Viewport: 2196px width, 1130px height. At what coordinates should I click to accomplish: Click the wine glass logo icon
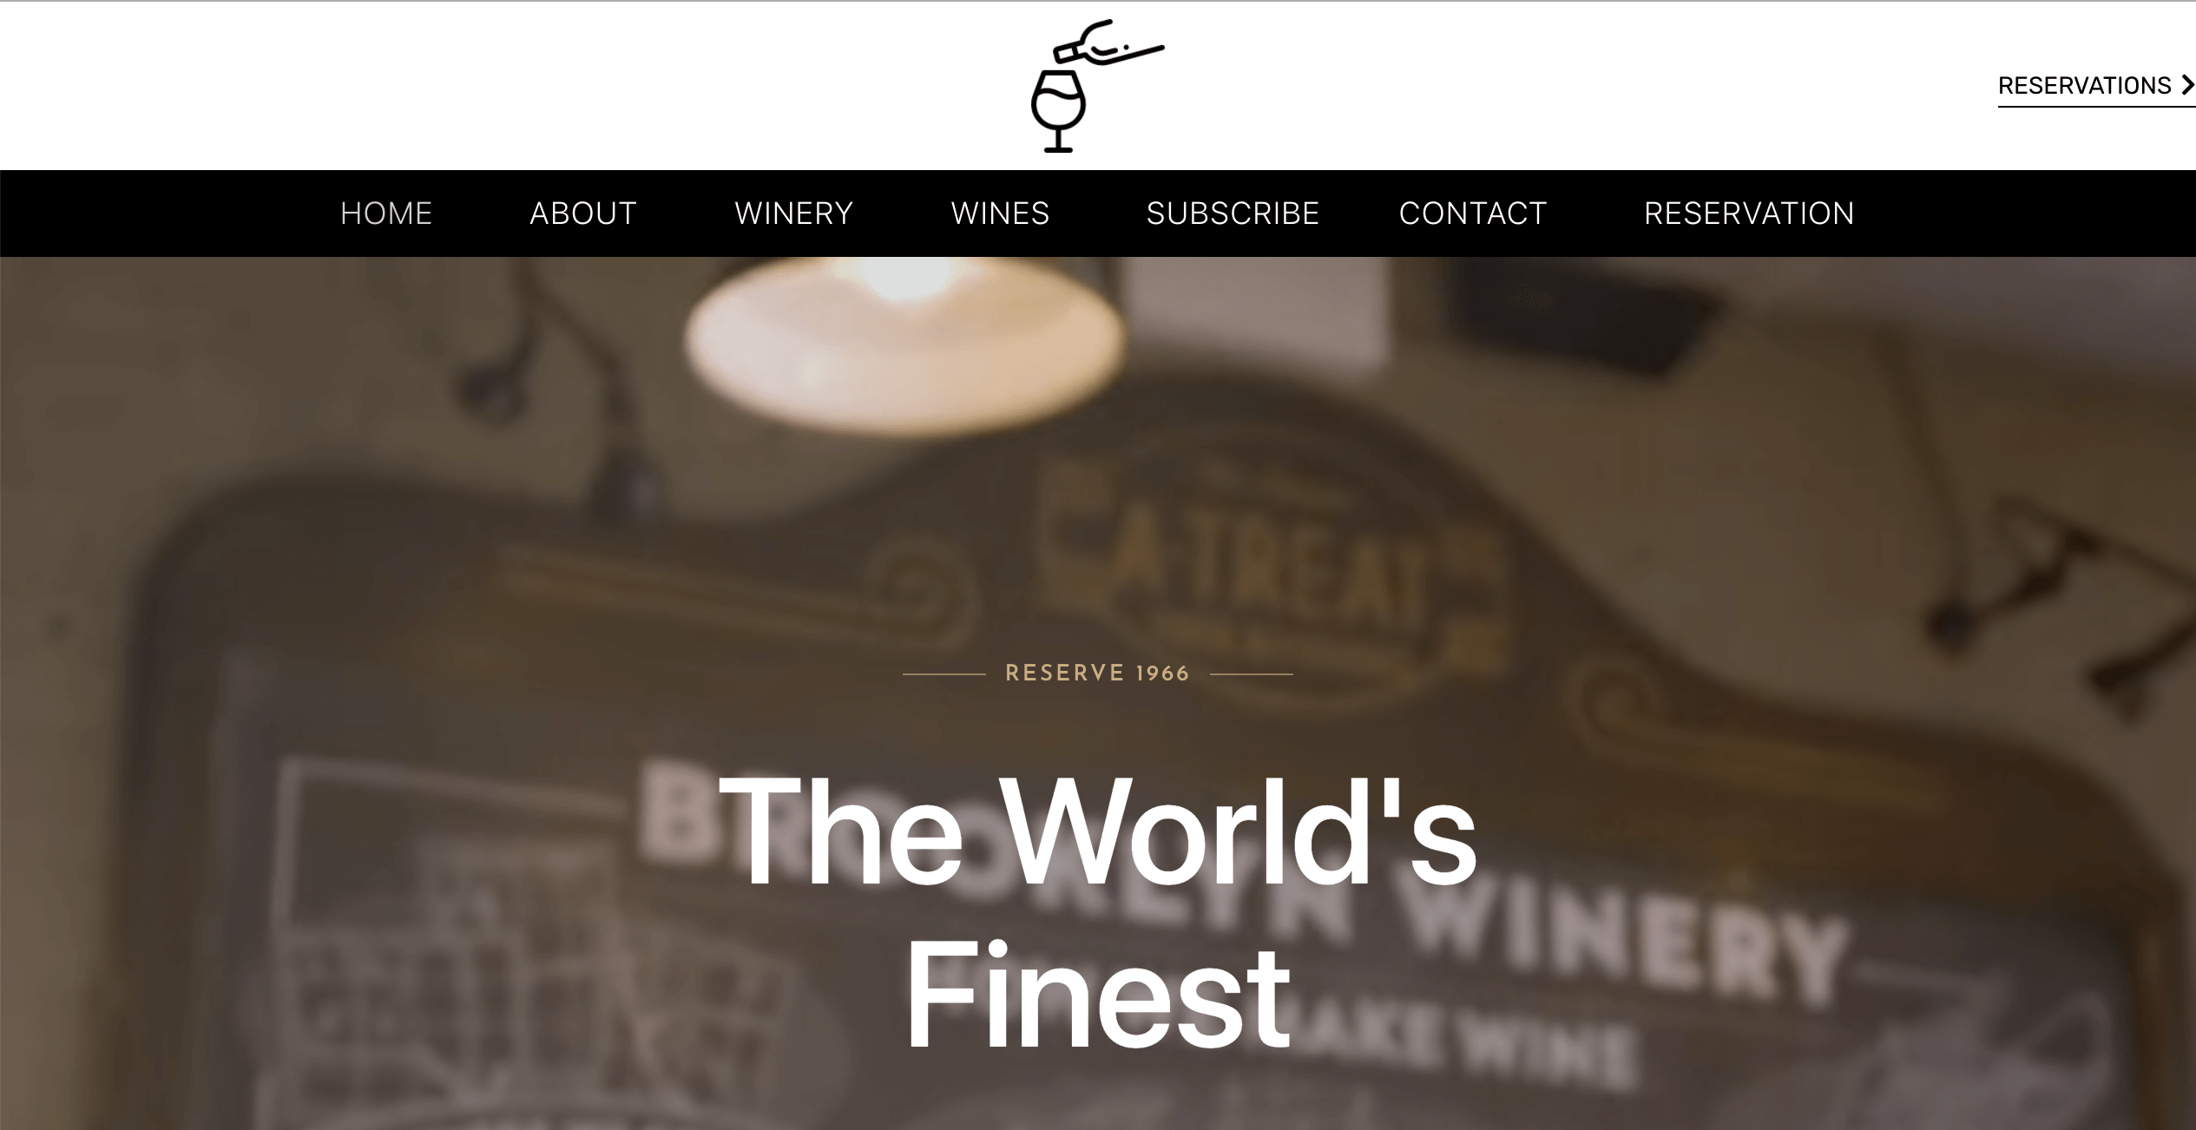coord(1057,111)
